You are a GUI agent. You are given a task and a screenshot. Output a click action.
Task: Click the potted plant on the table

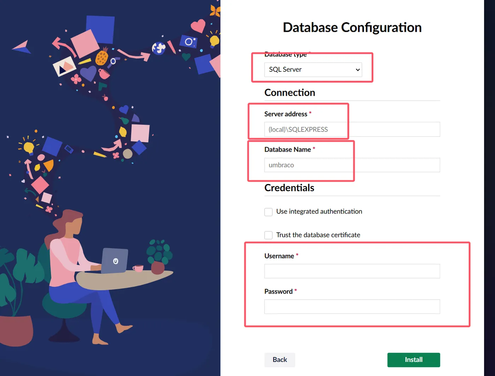click(159, 257)
